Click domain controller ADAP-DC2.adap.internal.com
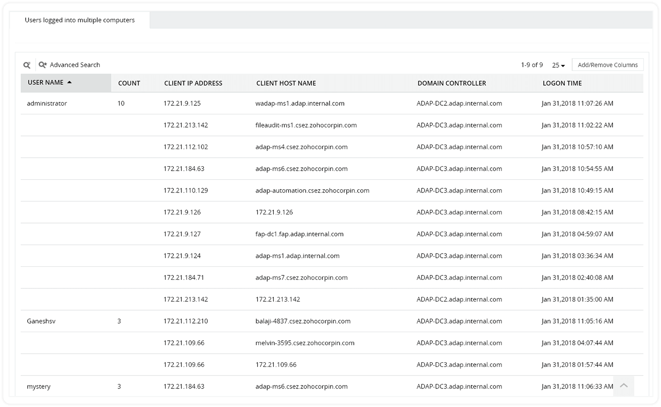Screen dimensions: 661x407 [x=459, y=103]
